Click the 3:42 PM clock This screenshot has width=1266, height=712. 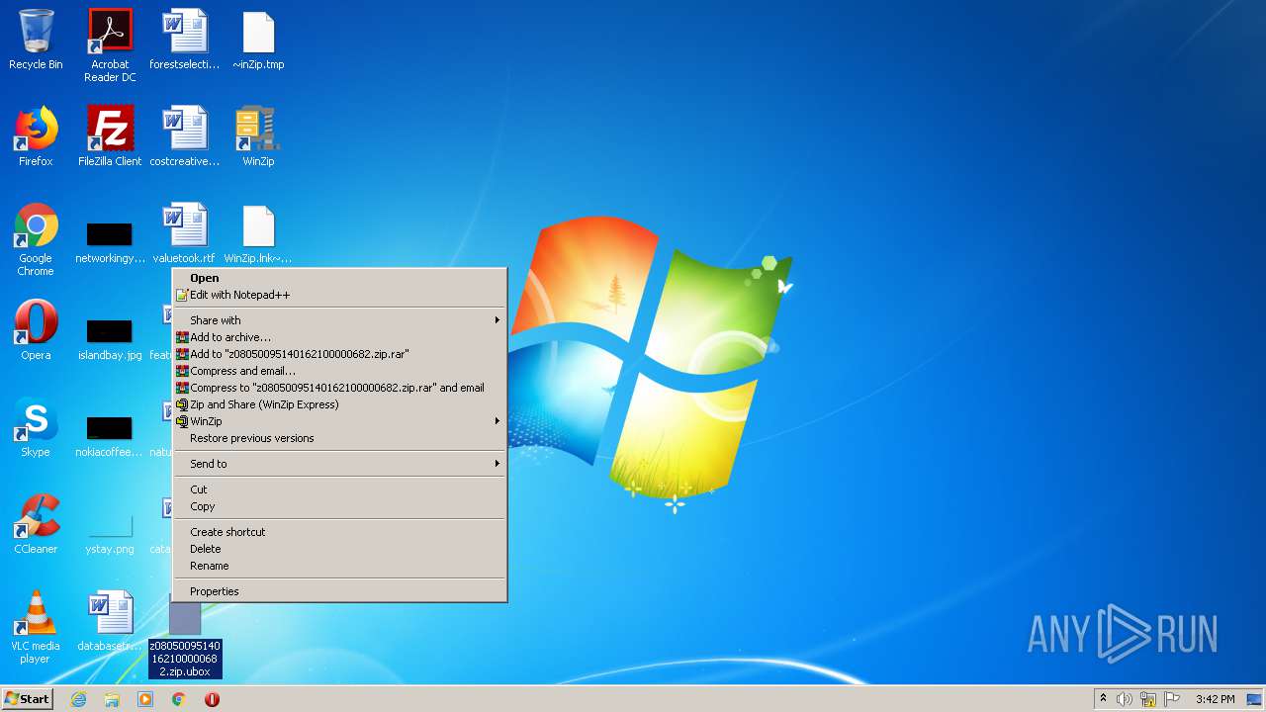(1215, 699)
